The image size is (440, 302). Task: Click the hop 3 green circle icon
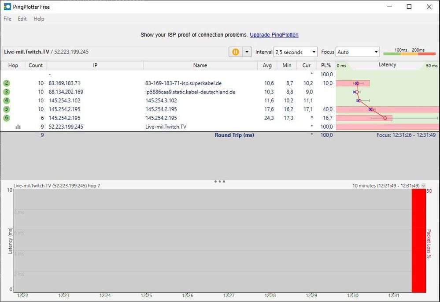[x=7, y=92]
